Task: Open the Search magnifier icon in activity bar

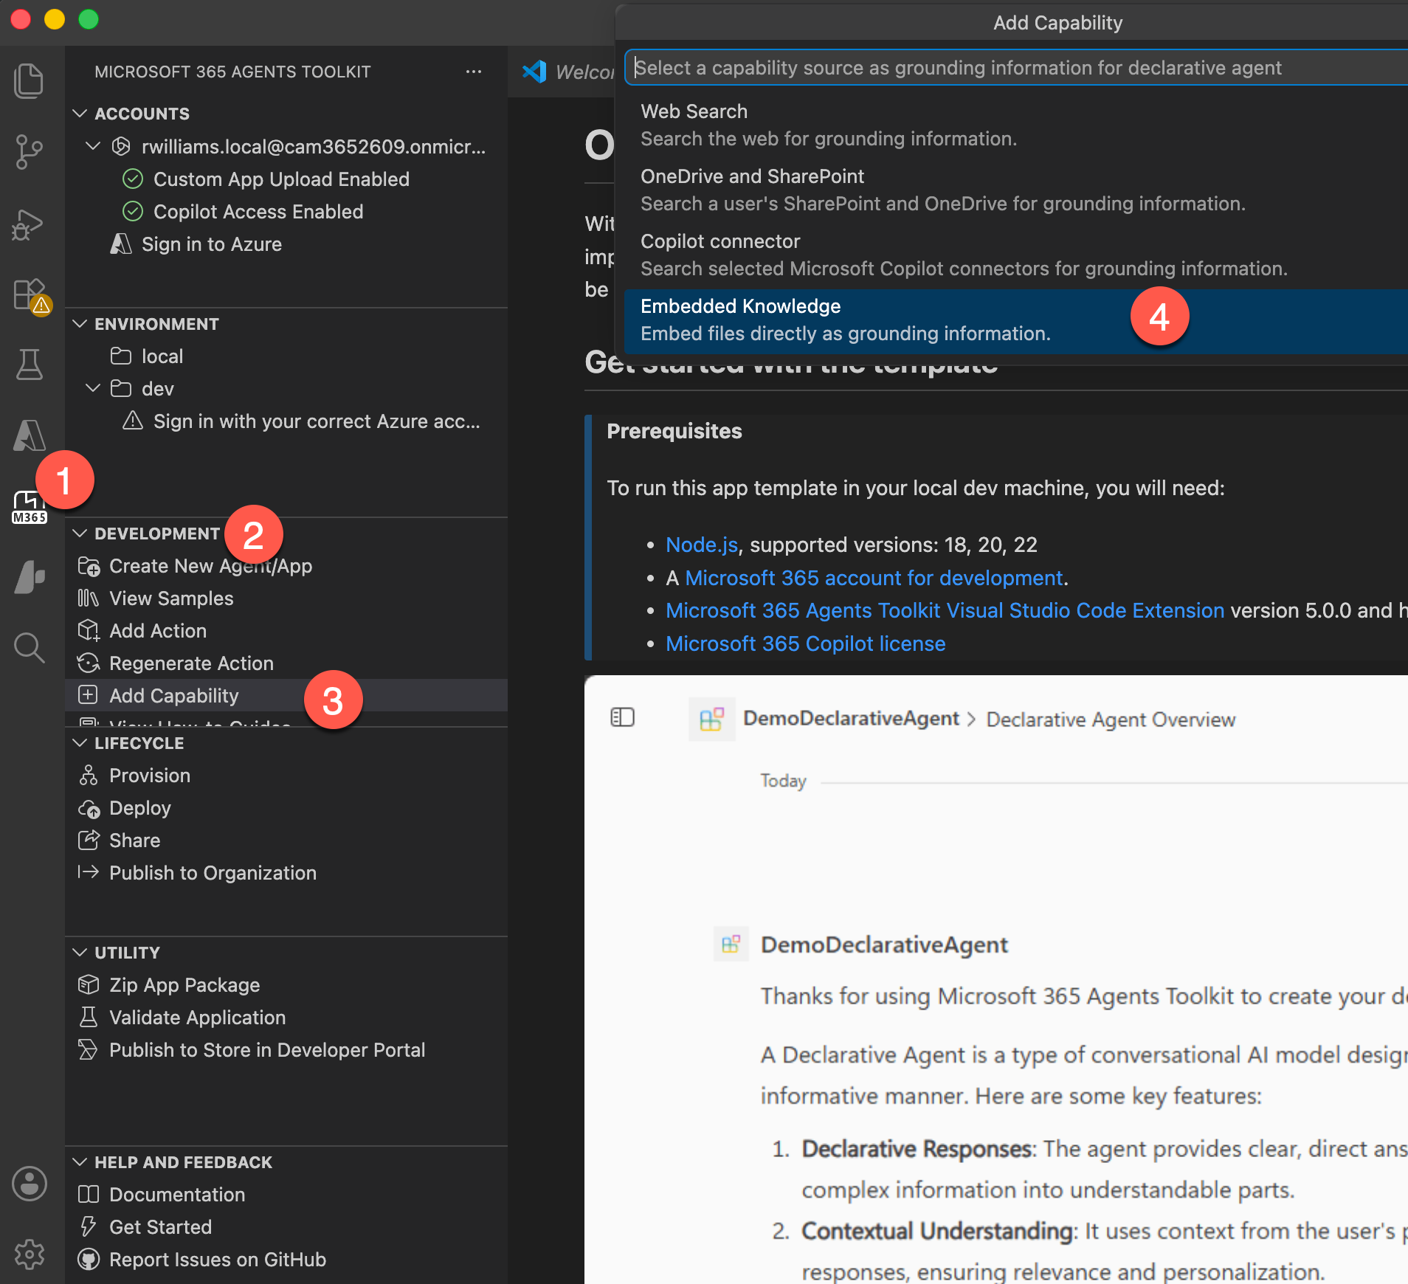Action: (x=30, y=648)
